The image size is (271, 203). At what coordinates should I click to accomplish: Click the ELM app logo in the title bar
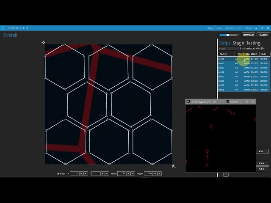tap(3, 28)
